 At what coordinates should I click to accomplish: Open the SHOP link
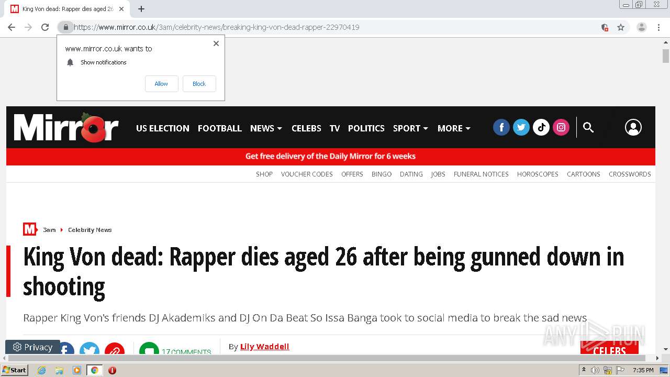click(264, 174)
